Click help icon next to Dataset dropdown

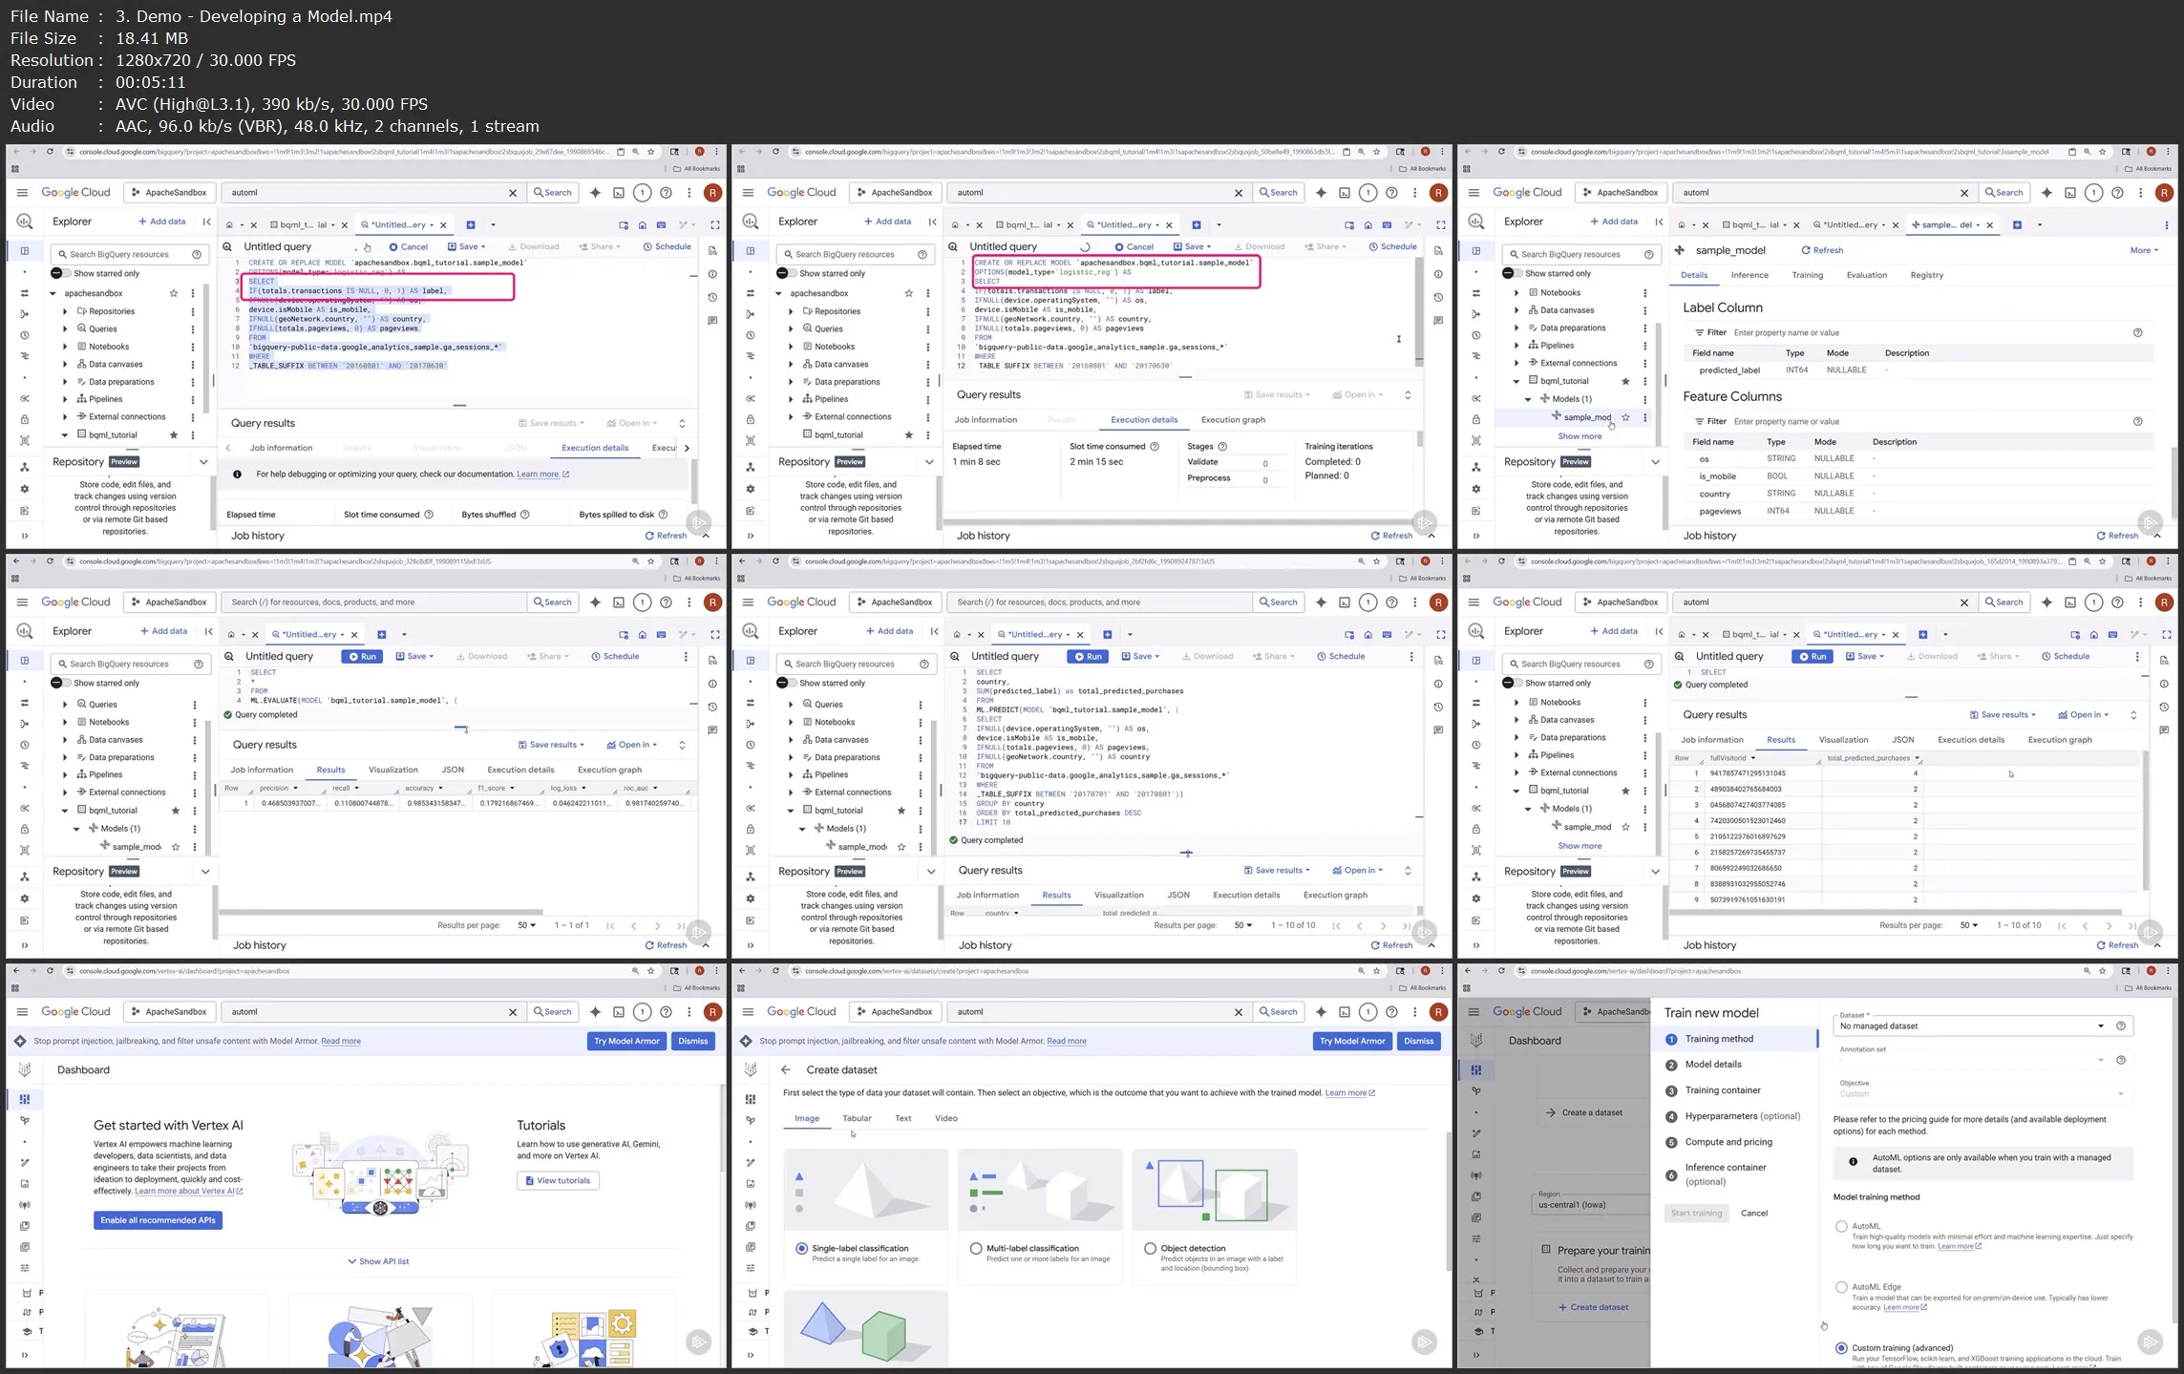2121,1026
